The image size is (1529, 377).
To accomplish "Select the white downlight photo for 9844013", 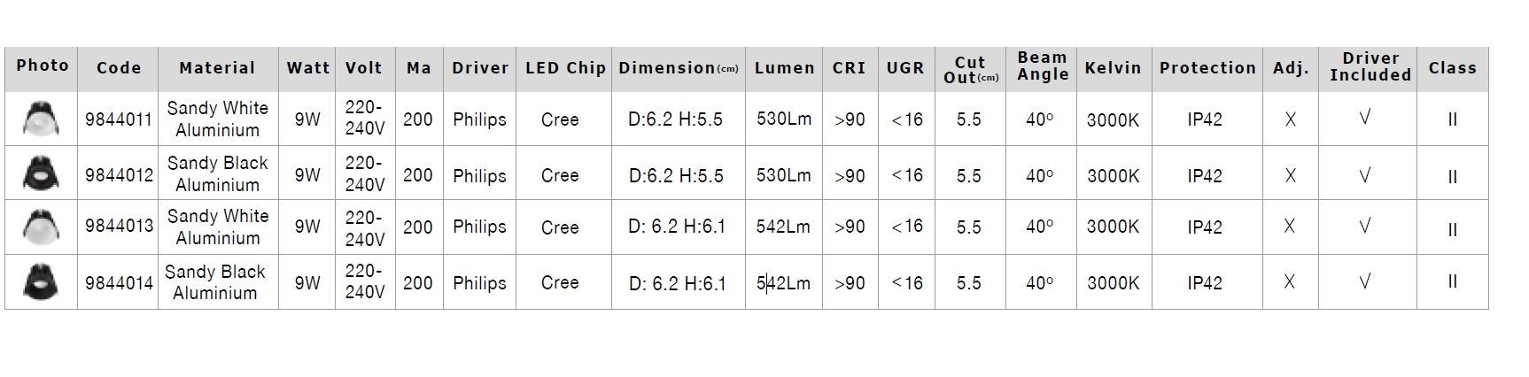I will pyautogui.click(x=41, y=227).
